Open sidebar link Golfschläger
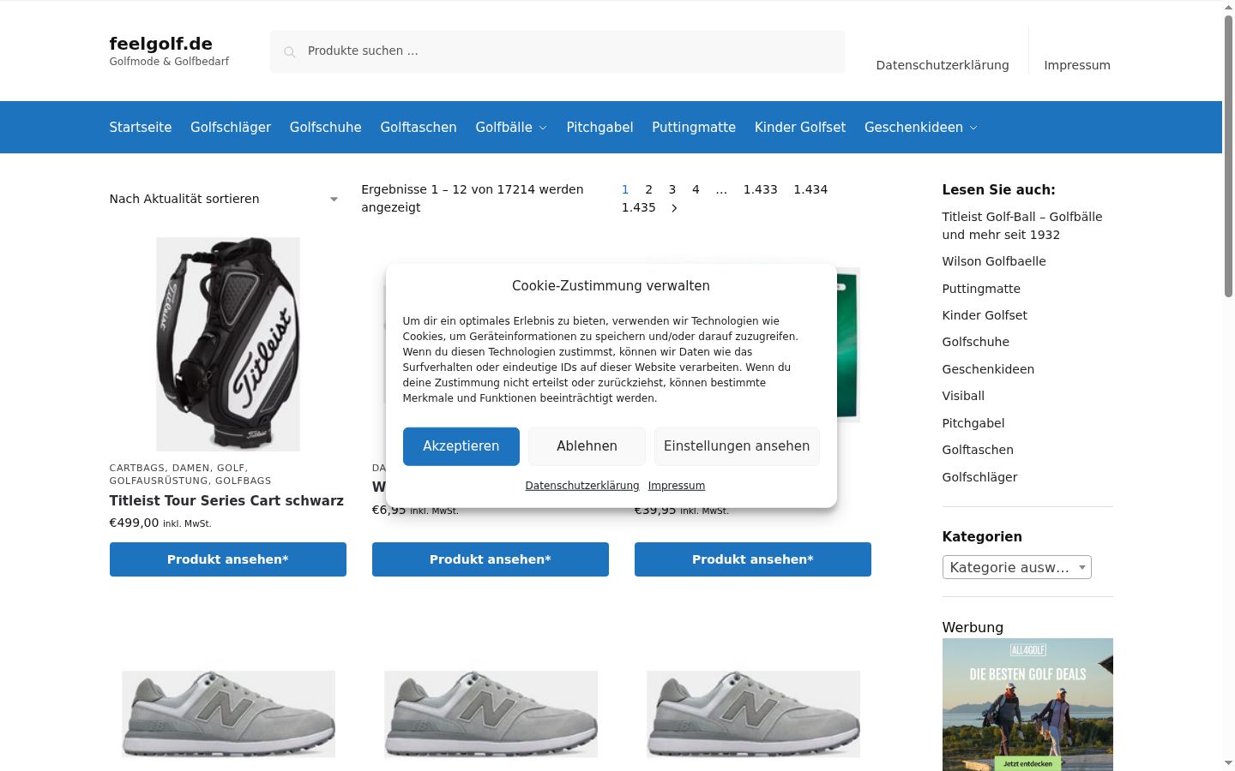The width and height of the screenshot is (1235, 771). click(x=979, y=477)
